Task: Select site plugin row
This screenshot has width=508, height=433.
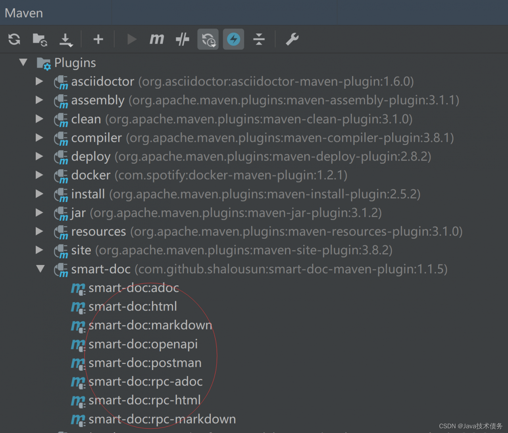Action: (x=254, y=250)
